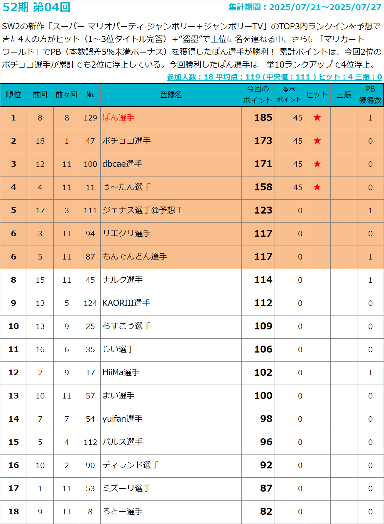Click the 三振 column header

[343, 95]
